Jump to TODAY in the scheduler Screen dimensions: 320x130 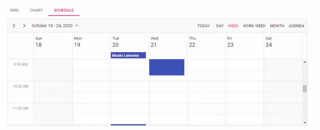point(204,26)
